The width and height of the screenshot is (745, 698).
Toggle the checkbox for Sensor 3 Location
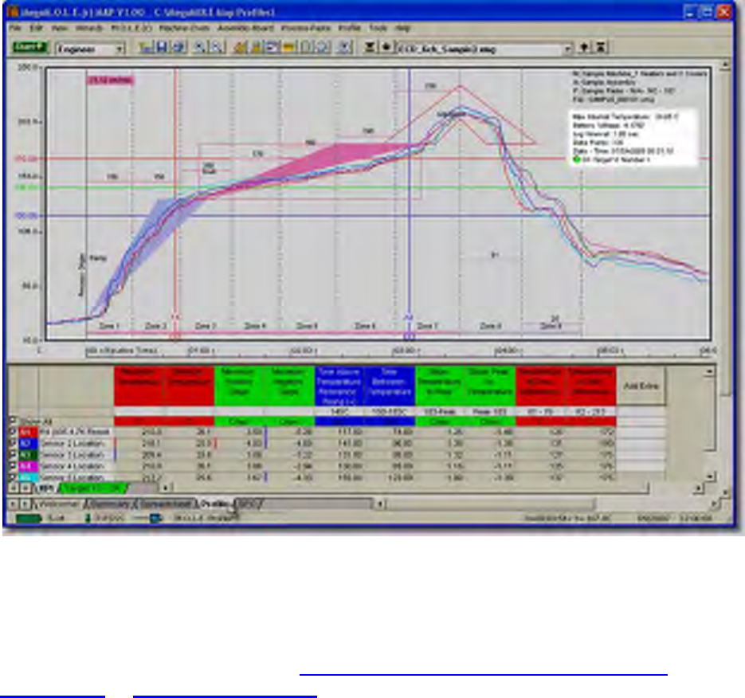pos(13,455)
